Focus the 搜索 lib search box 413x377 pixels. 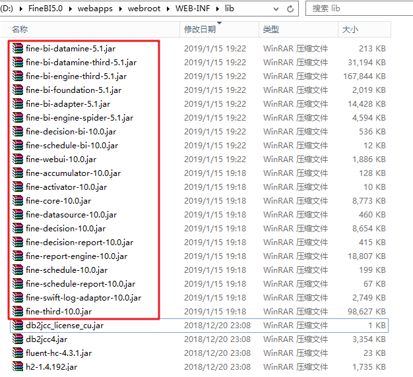pos(360,9)
